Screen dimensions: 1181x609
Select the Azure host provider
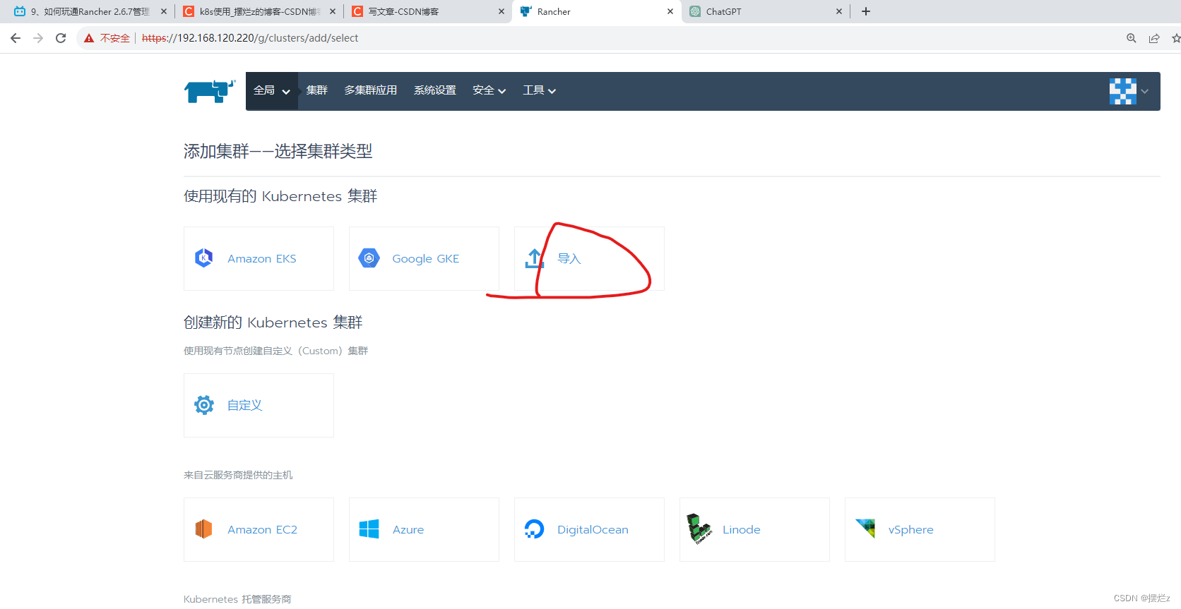pyautogui.click(x=424, y=529)
